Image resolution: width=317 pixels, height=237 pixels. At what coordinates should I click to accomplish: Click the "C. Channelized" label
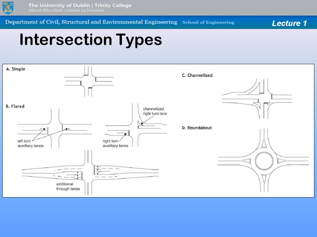pos(197,75)
